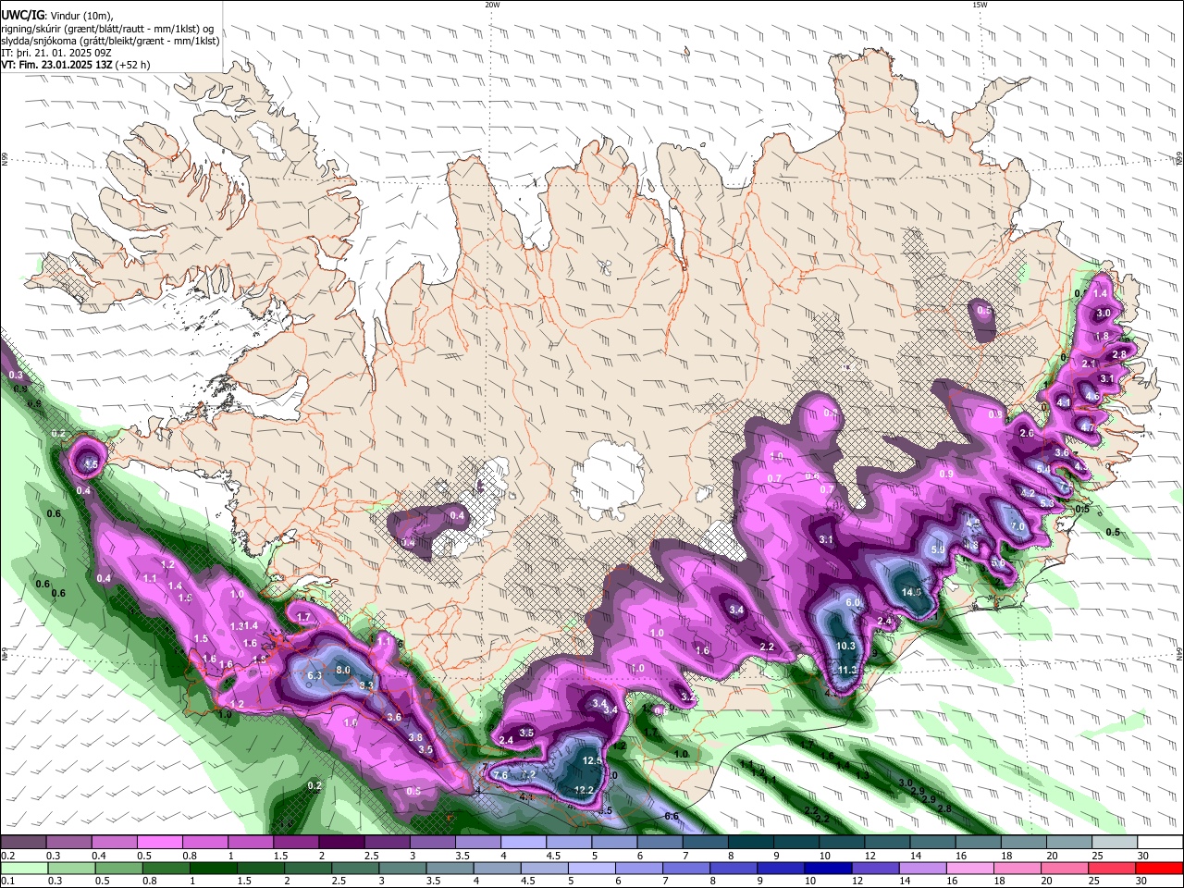Select the 12.2 precipitation label

tap(584, 790)
